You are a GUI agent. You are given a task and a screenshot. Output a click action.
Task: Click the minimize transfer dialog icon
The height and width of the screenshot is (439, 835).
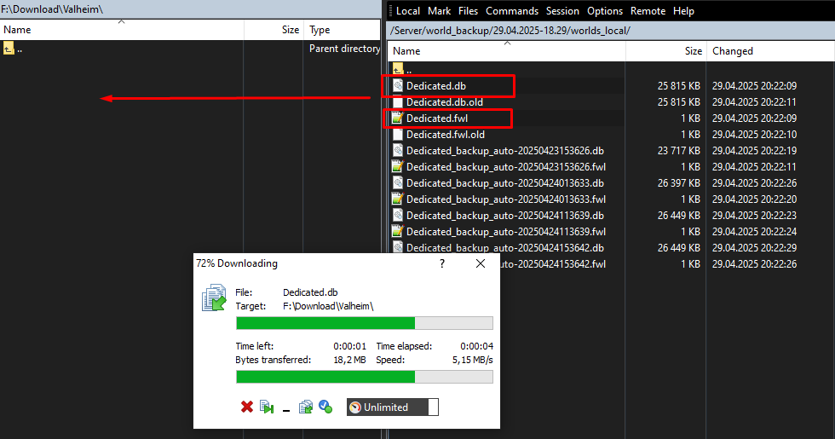click(286, 409)
